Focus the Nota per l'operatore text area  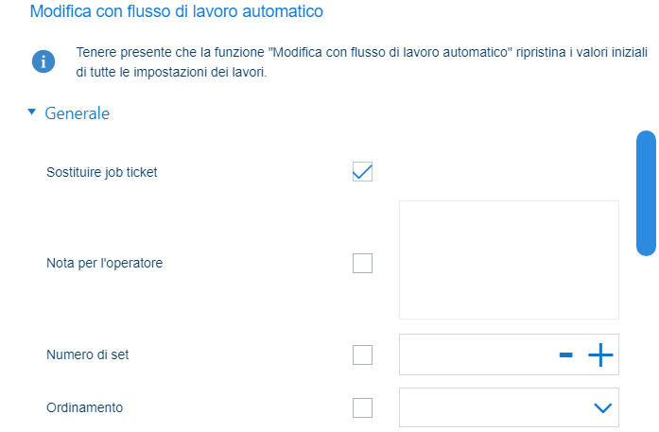[509, 260]
